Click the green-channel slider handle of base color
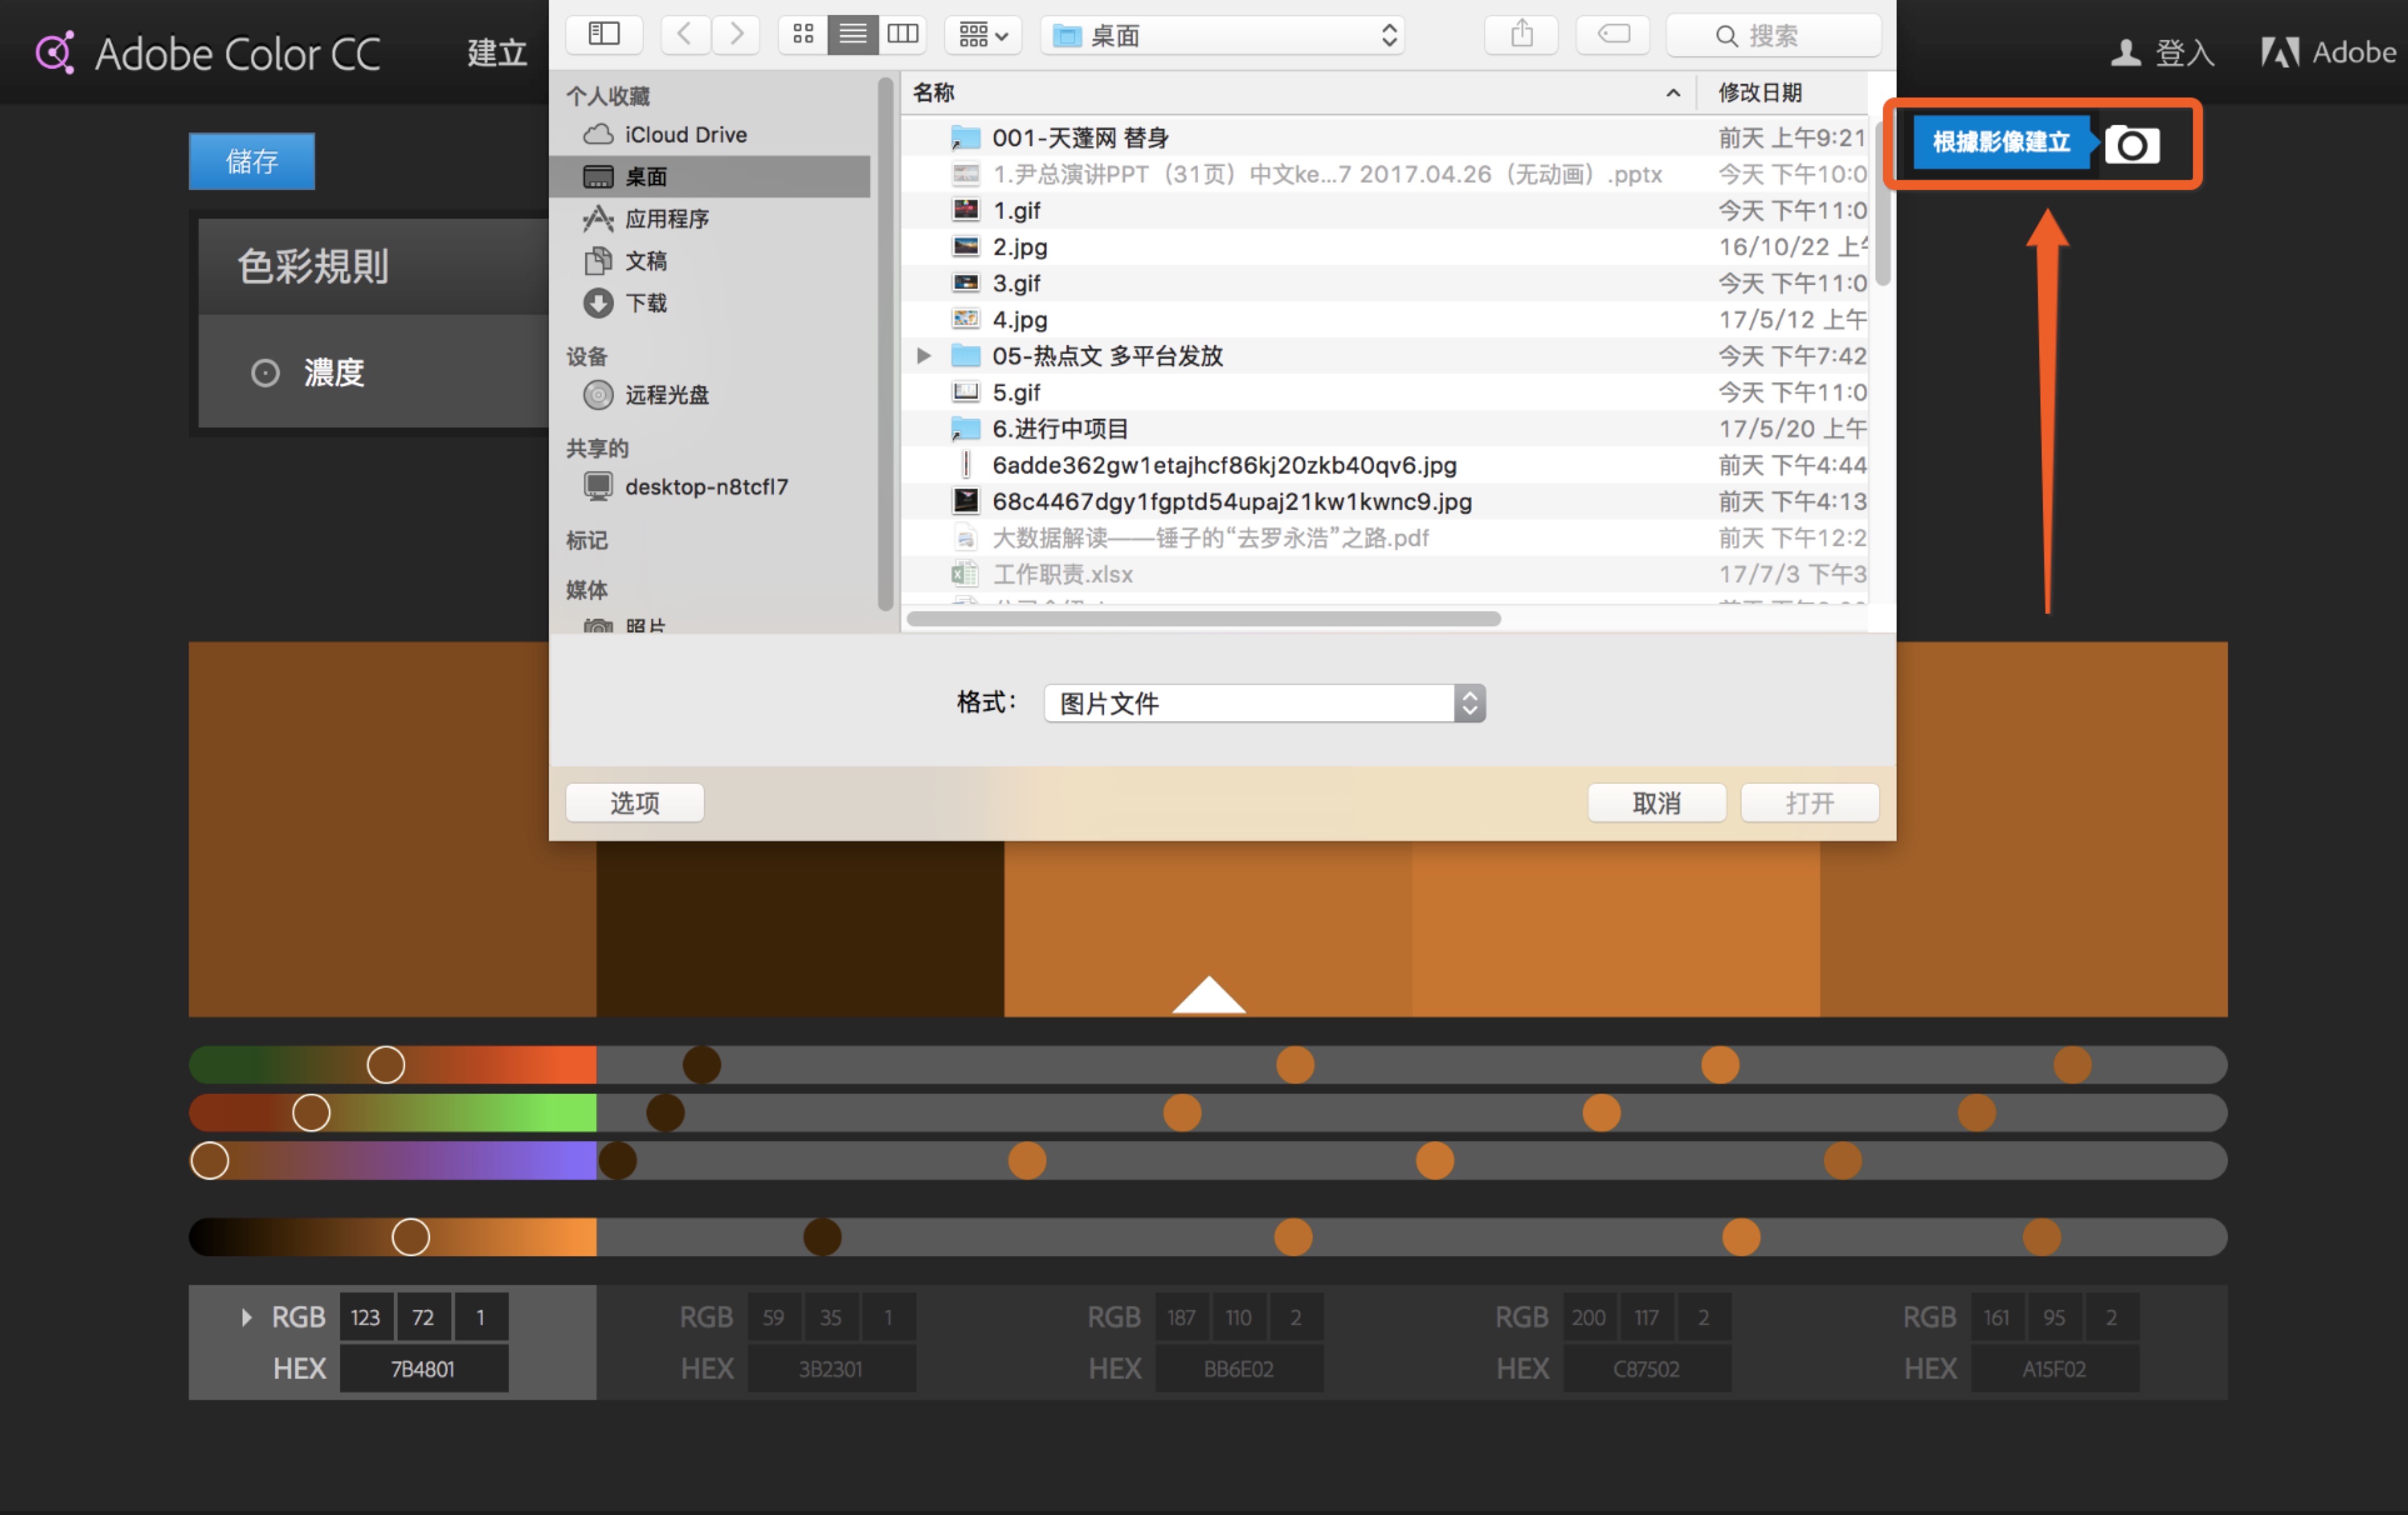Image resolution: width=2408 pixels, height=1515 pixels. [311, 1112]
